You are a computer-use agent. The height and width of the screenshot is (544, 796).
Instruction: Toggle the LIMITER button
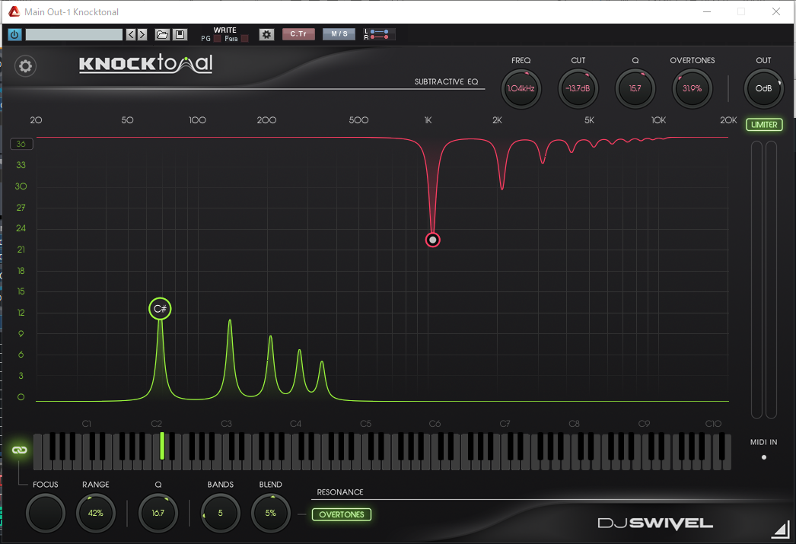point(764,125)
